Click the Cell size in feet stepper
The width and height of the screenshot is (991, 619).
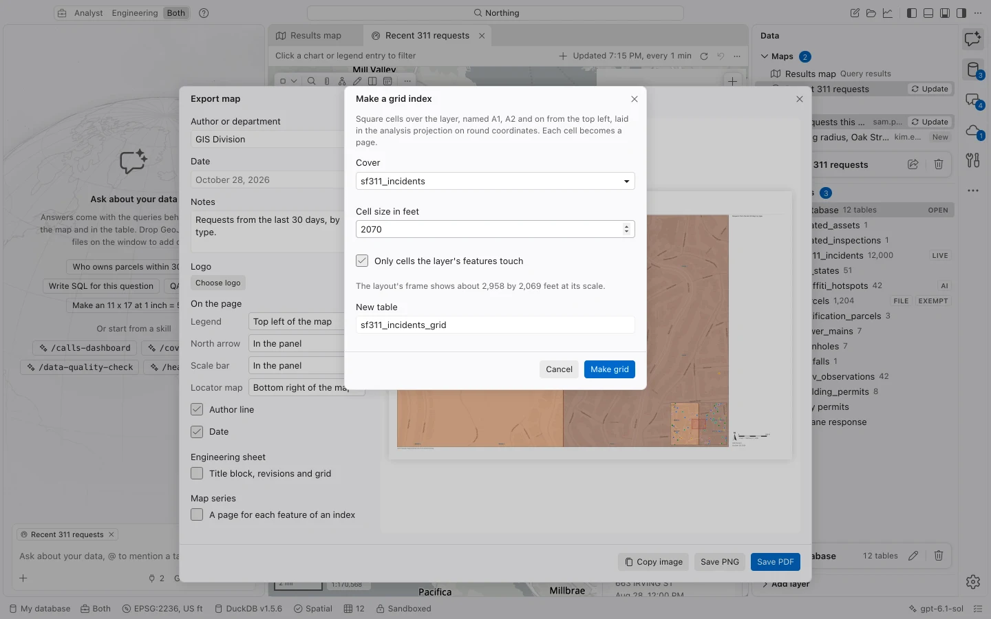(x=626, y=229)
